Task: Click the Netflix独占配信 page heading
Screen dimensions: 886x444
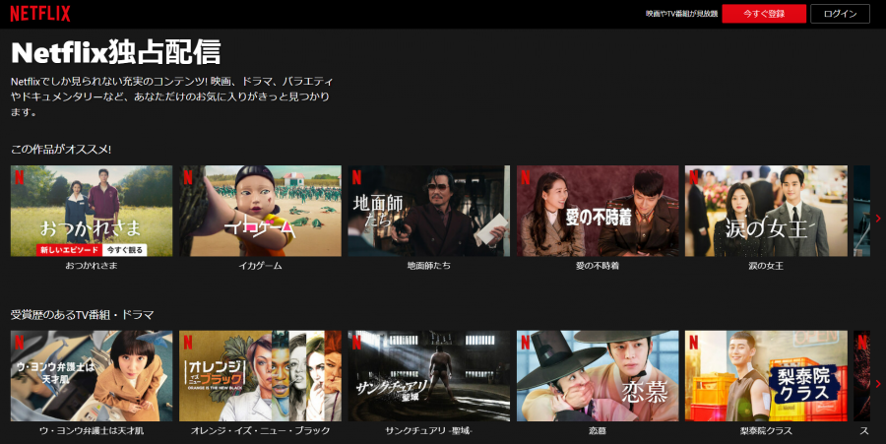Action: pyautogui.click(x=116, y=52)
